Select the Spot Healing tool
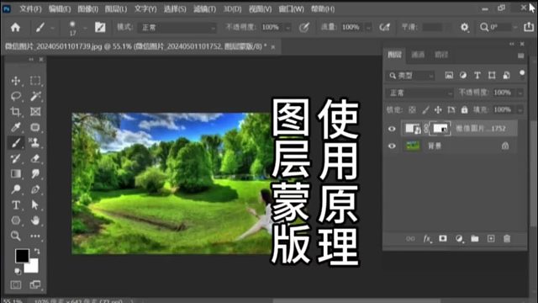This screenshot has width=538, height=303. [35, 127]
